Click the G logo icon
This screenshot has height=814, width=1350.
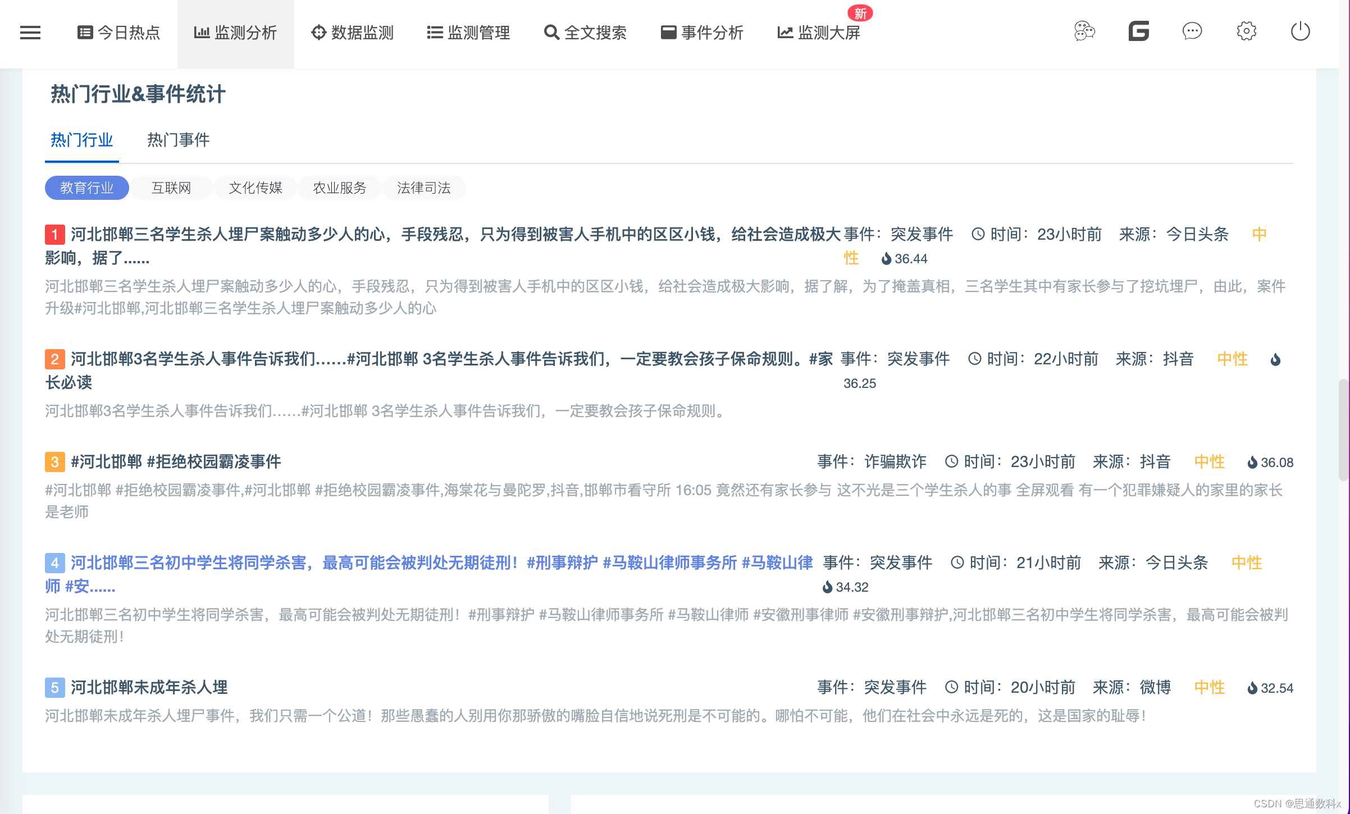[1138, 31]
